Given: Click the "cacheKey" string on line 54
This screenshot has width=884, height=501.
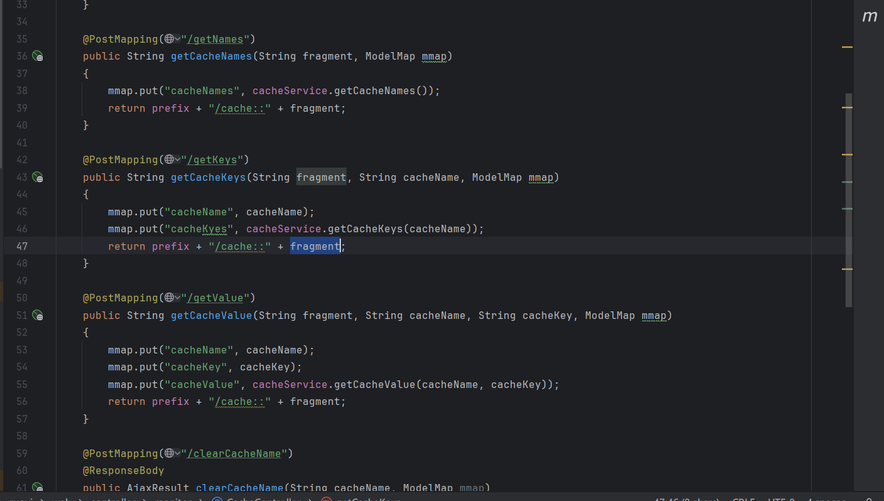Looking at the screenshot, I should pos(196,367).
